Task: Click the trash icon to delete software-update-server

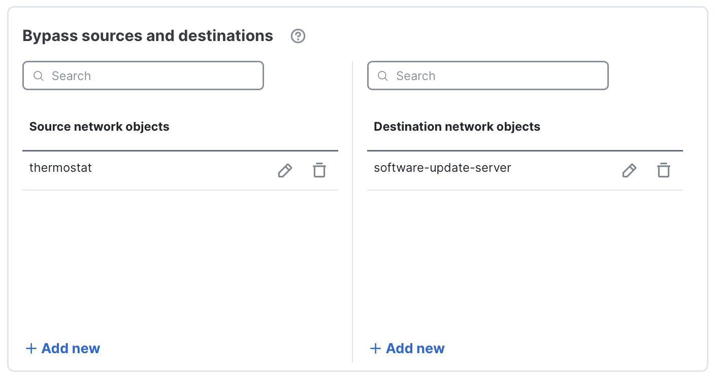Action: coord(663,171)
